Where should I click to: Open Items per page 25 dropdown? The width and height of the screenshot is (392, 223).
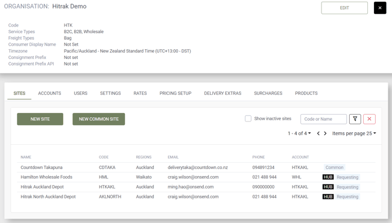354,133
